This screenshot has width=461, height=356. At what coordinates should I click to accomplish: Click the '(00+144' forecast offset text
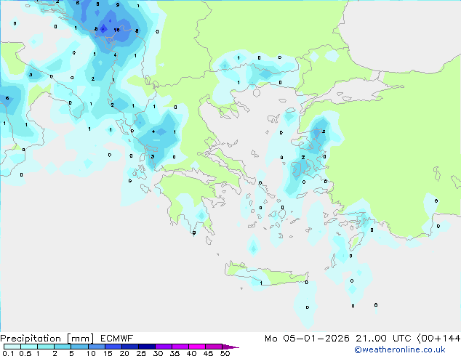coord(438,339)
